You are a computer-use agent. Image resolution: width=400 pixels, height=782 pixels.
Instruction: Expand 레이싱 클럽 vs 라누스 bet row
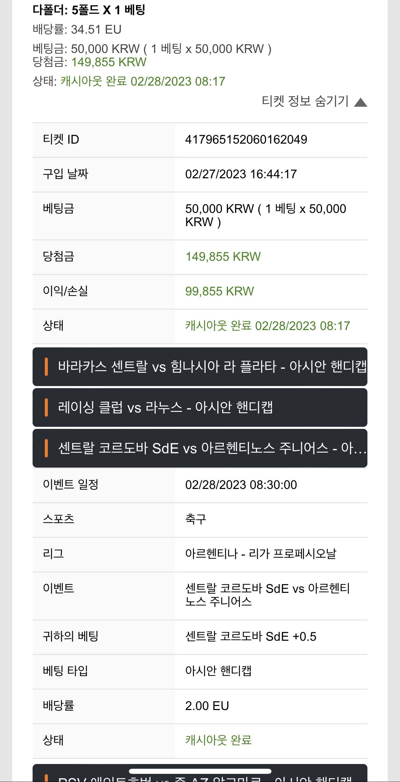click(x=200, y=407)
